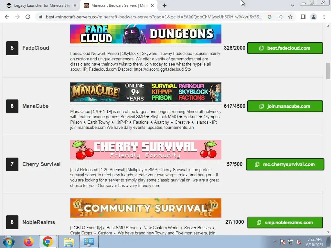
Task: Click the 326/2000 player count
Action: pyautogui.click(x=235, y=48)
